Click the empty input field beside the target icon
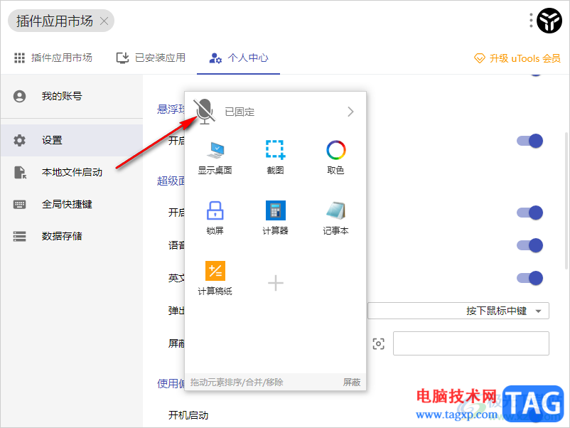 pos(471,343)
